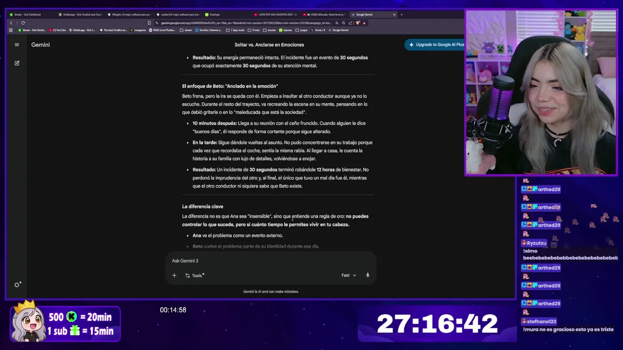Open the Kicklet.app bookmark
Screen dimensions: 623x350
[82, 30]
